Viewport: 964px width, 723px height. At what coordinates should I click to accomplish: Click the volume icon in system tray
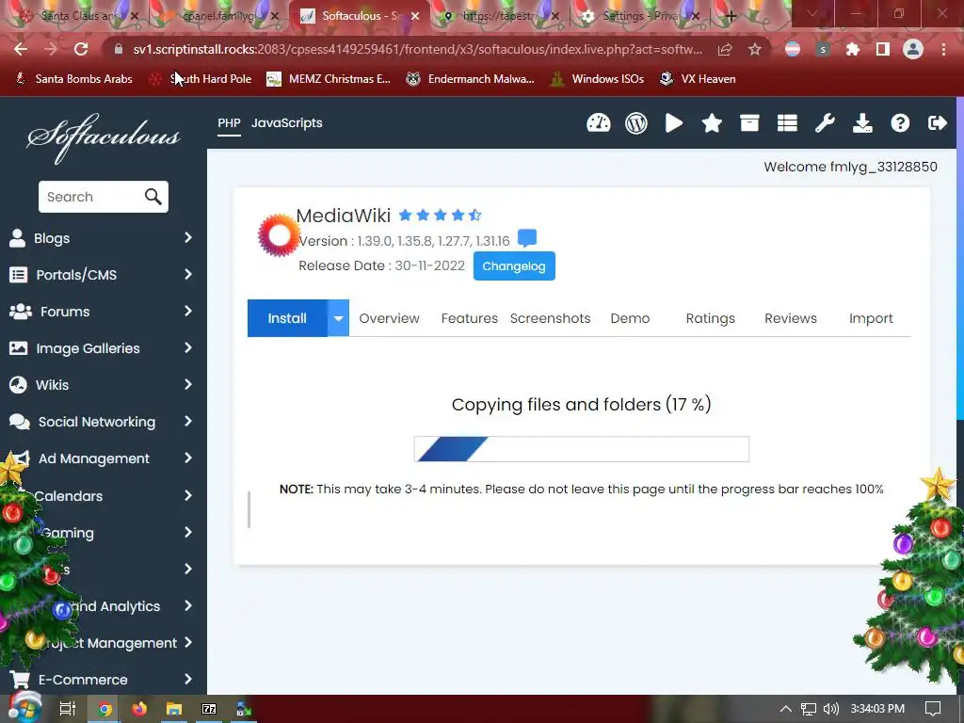click(x=830, y=709)
